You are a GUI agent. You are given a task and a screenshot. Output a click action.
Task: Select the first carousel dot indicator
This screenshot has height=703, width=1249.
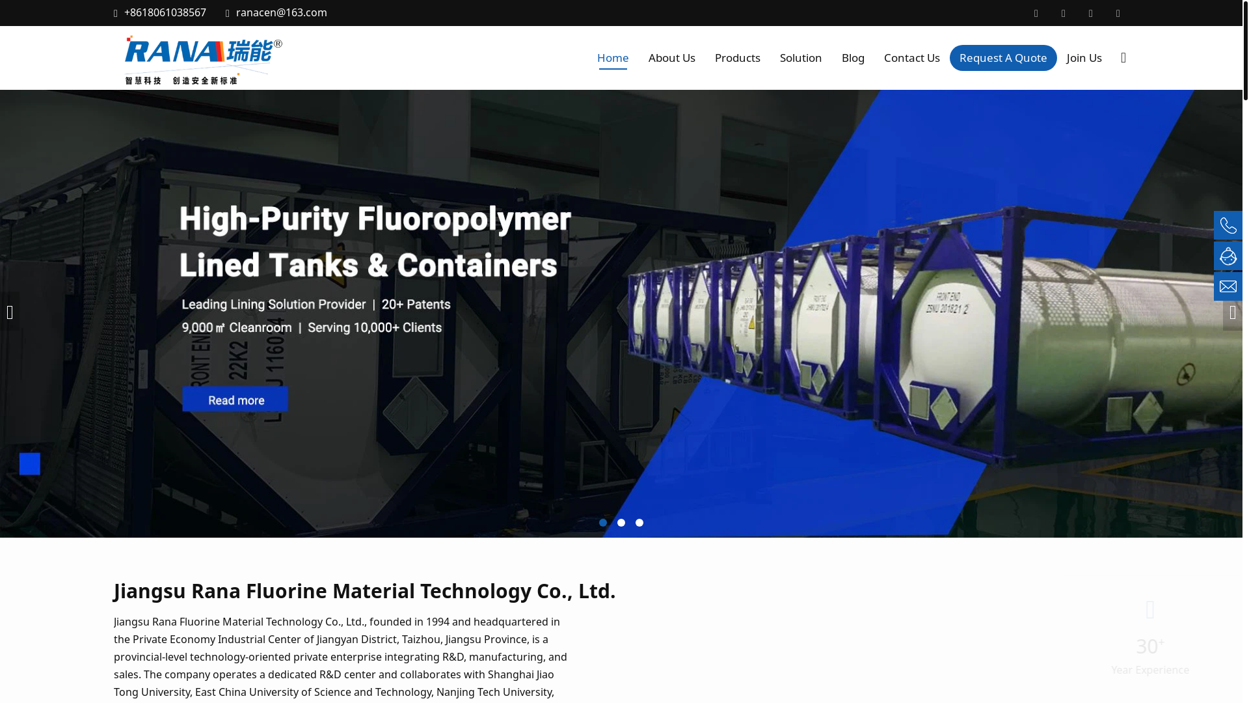coord(603,523)
